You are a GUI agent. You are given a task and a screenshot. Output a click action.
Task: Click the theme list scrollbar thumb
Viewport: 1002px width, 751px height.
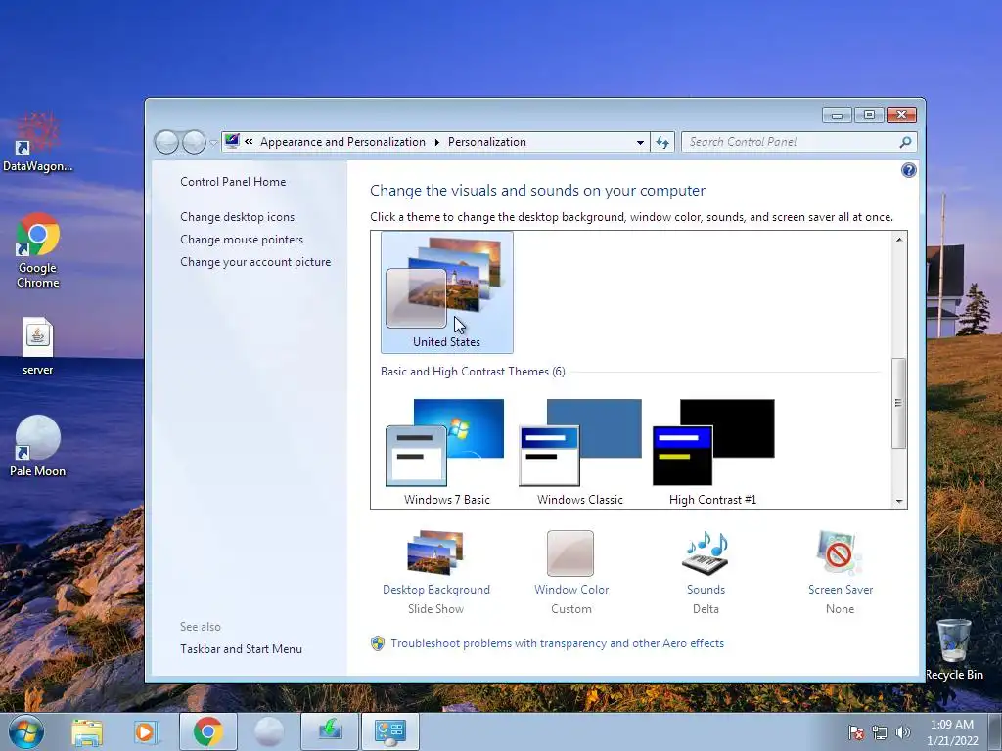click(x=899, y=403)
